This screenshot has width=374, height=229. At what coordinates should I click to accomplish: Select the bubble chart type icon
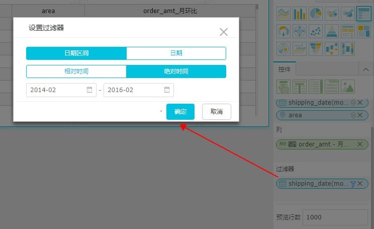coord(332,14)
